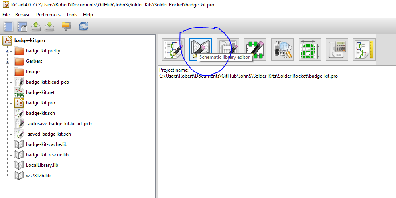Click New project from template icon
Viewport: 396px width, 198px height.
22,26
